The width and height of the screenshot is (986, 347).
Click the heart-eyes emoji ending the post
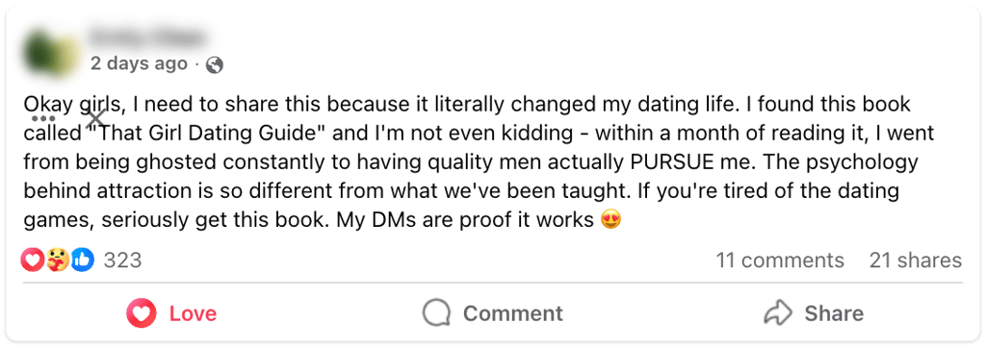click(611, 220)
